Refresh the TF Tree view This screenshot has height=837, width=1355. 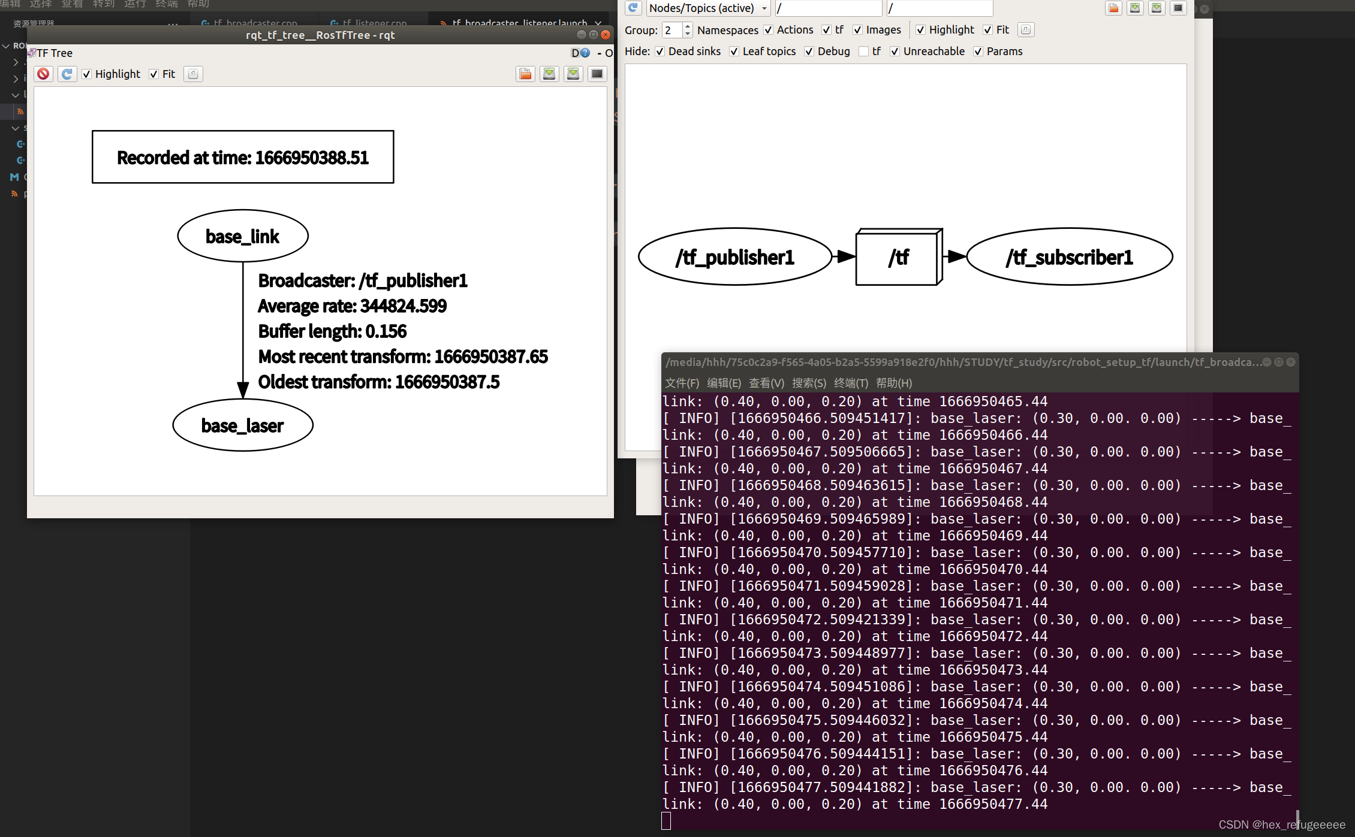pyautogui.click(x=67, y=74)
